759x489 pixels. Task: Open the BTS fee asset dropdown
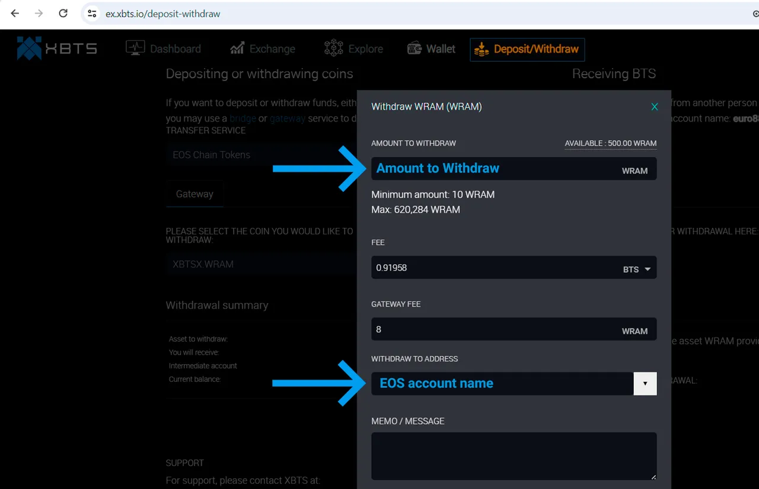[x=637, y=269]
